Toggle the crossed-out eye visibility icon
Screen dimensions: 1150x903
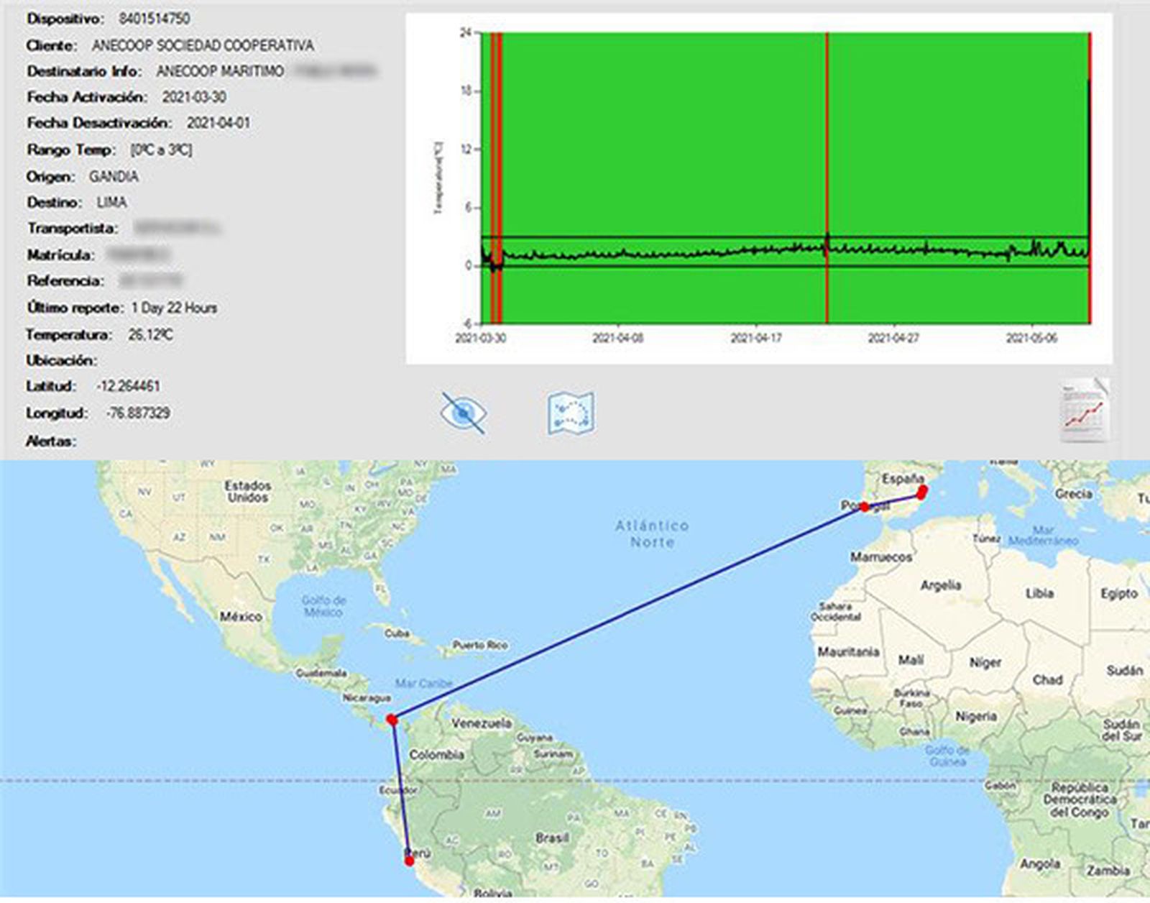tap(463, 413)
